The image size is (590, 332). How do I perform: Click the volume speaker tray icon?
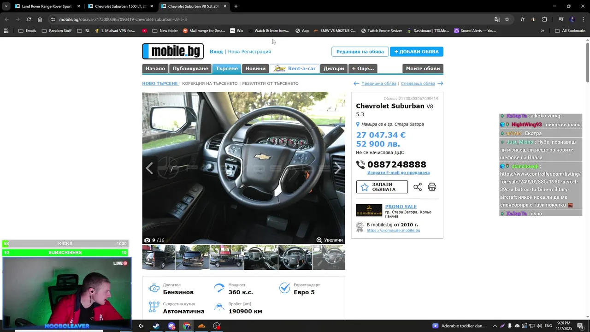(x=539, y=326)
